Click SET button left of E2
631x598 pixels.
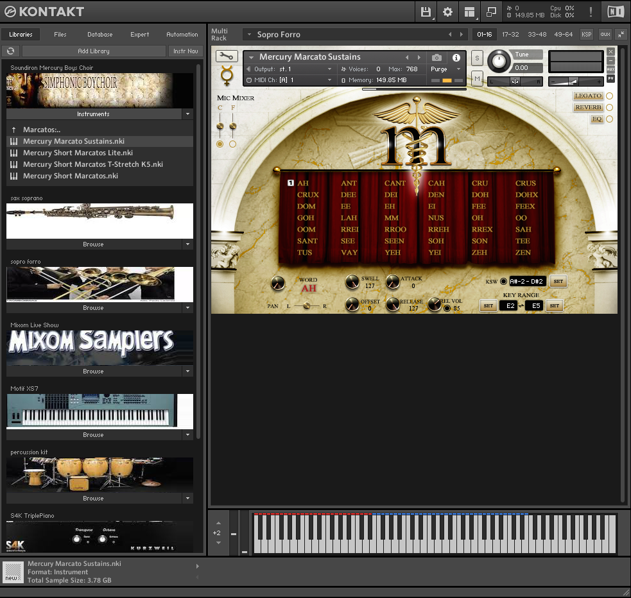tap(488, 305)
